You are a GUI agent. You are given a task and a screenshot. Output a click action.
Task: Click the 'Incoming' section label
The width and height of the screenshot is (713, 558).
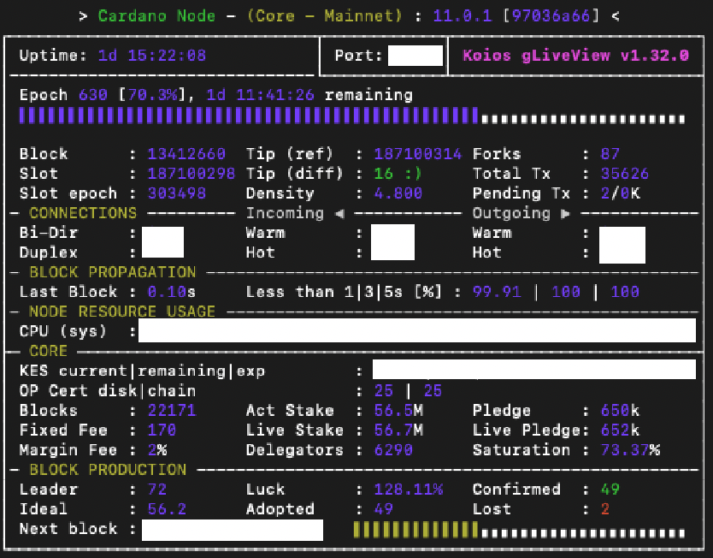point(285,213)
